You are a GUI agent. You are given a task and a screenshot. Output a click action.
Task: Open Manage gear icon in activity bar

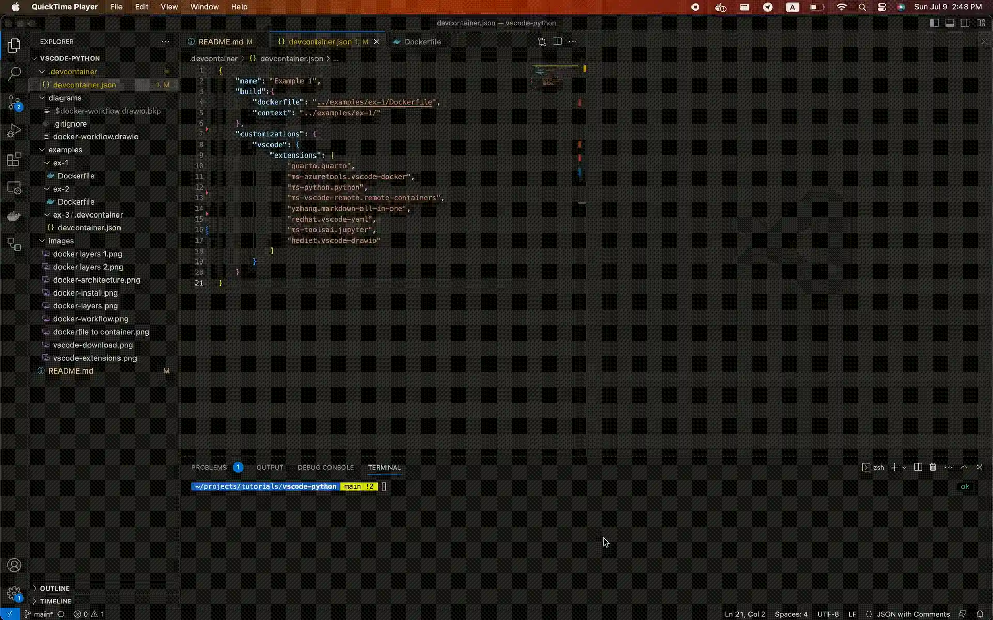pos(14,593)
